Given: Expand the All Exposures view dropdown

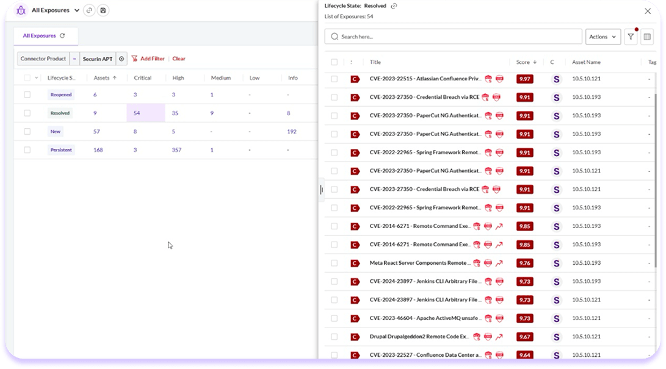Looking at the screenshot, I should click(x=76, y=10).
